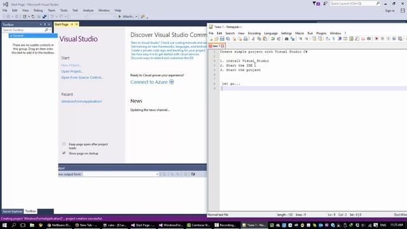Open File Explorer from the taskbar
Screen dimensions: 407x229
pyautogui.click(x=32, y=225)
